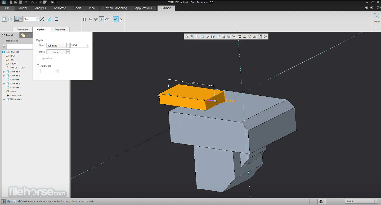The width and height of the screenshot is (381, 205).
Task: Open the Properties panel tab
Action: (x=60, y=30)
